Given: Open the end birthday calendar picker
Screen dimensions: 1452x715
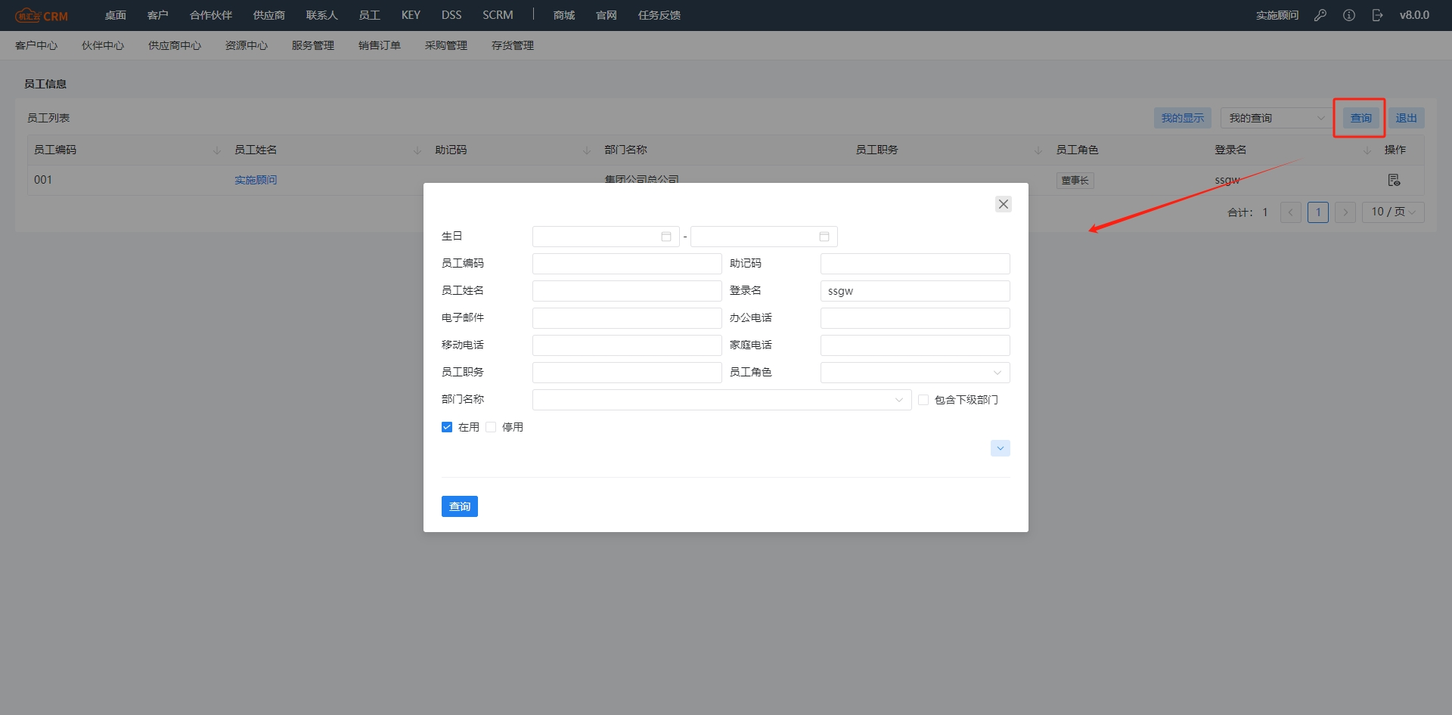Looking at the screenshot, I should pyautogui.click(x=824, y=237).
